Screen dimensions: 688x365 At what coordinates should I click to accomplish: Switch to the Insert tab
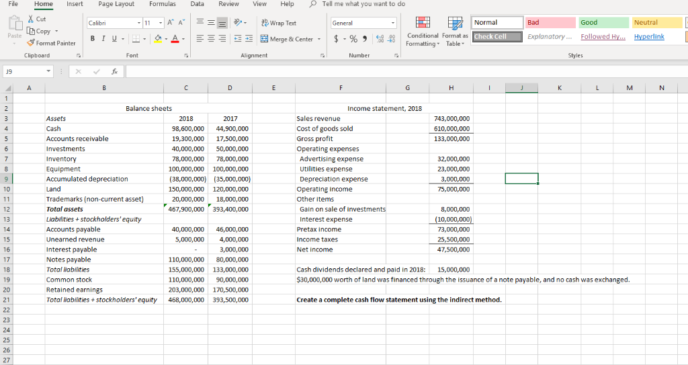(75, 4)
